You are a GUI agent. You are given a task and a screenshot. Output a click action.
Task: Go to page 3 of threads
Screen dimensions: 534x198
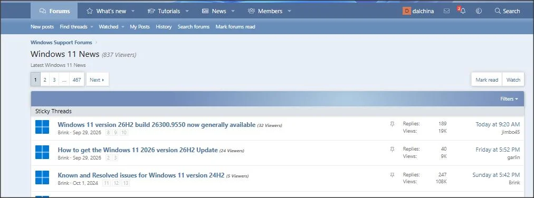coord(54,80)
